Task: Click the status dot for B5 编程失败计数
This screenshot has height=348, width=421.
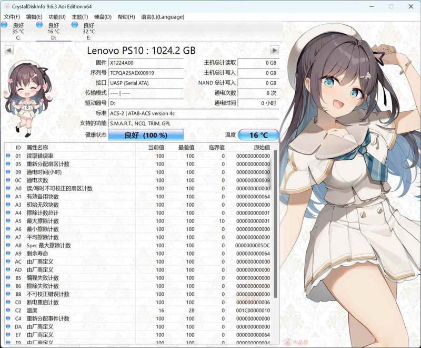Action: [8, 277]
